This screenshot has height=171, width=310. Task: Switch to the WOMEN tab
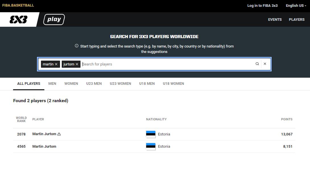coord(71,84)
